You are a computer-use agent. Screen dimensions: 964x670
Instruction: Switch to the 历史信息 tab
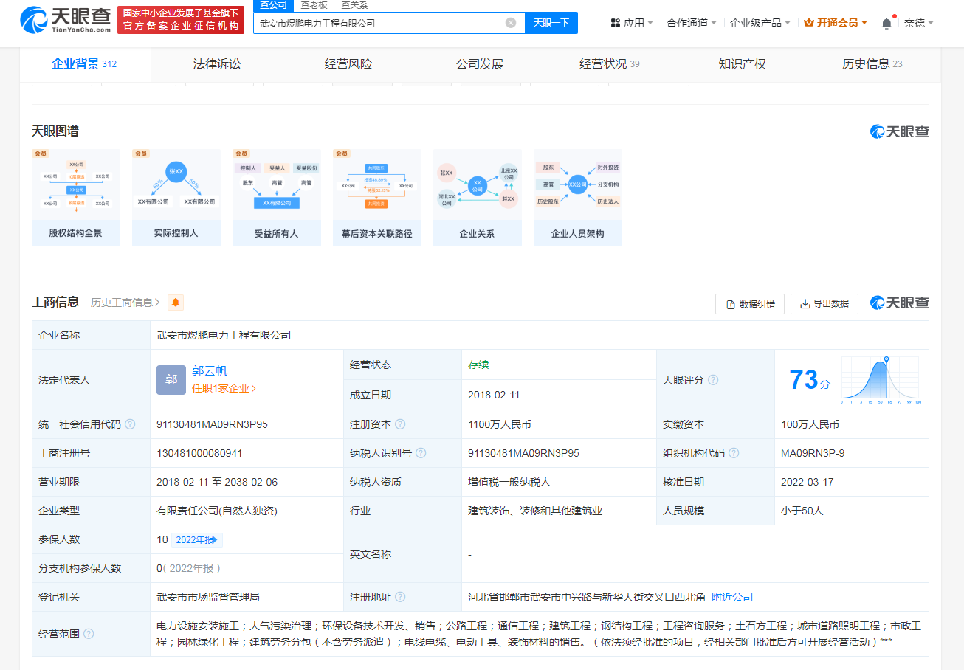pyautogui.click(x=872, y=64)
